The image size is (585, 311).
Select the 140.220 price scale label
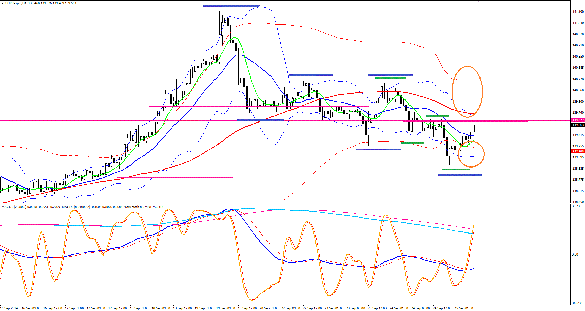click(578, 79)
